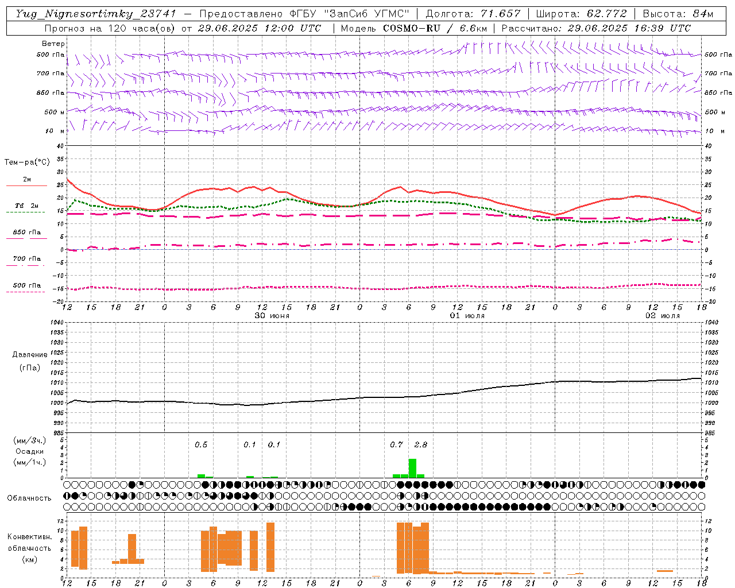
Task: Select the text 'Предоставлено ФГБУ "ЗапСиб УГМС"'
Action: point(304,14)
